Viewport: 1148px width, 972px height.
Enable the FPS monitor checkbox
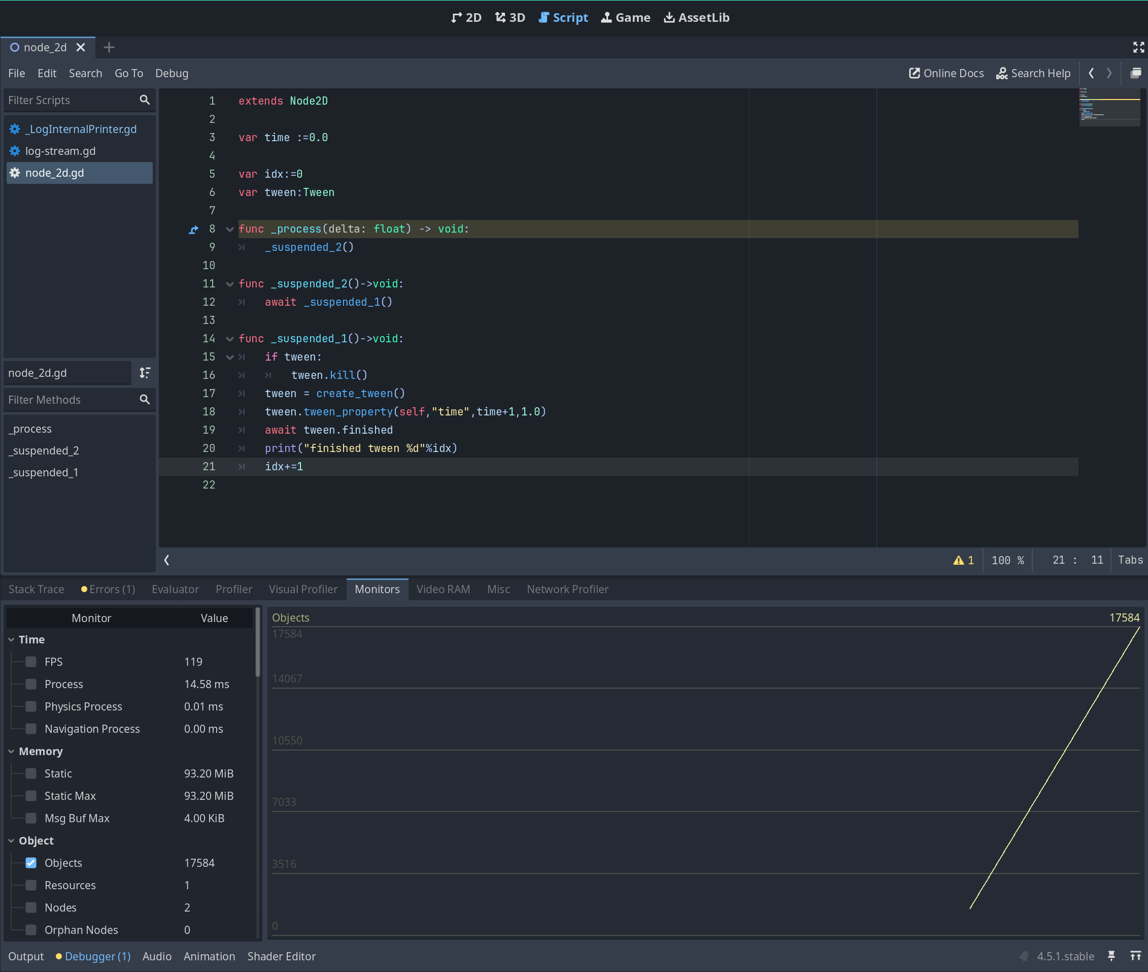click(31, 662)
